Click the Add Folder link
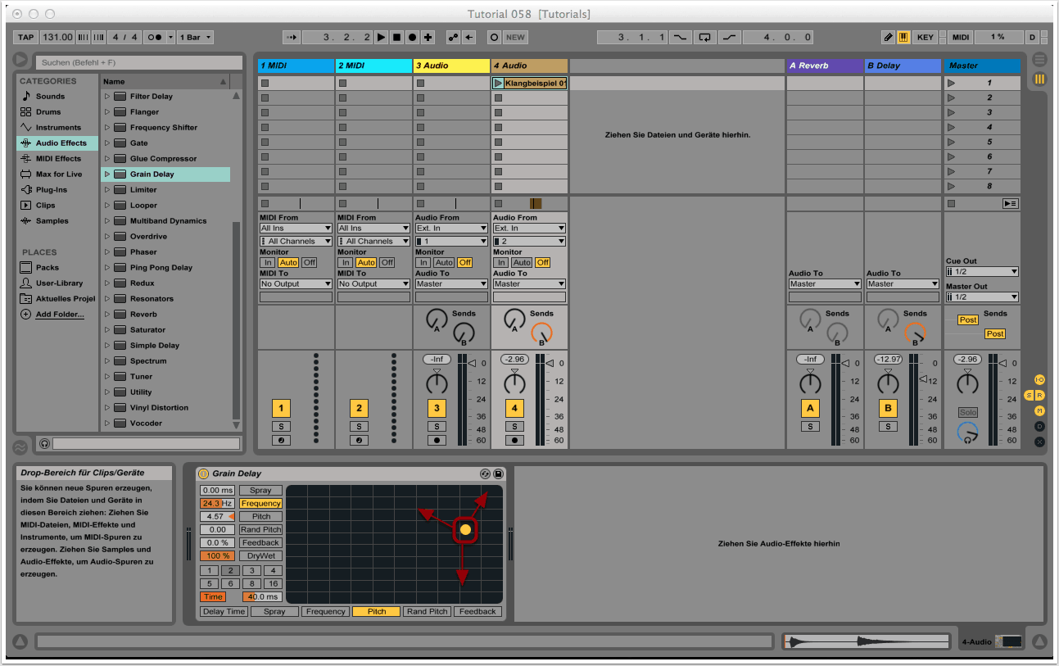Image resolution: width=1059 pixels, height=666 pixels. tap(59, 315)
